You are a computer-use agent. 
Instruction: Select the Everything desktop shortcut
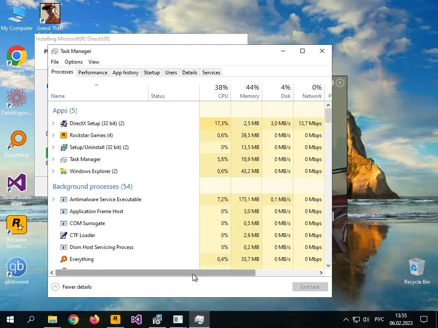(x=17, y=144)
